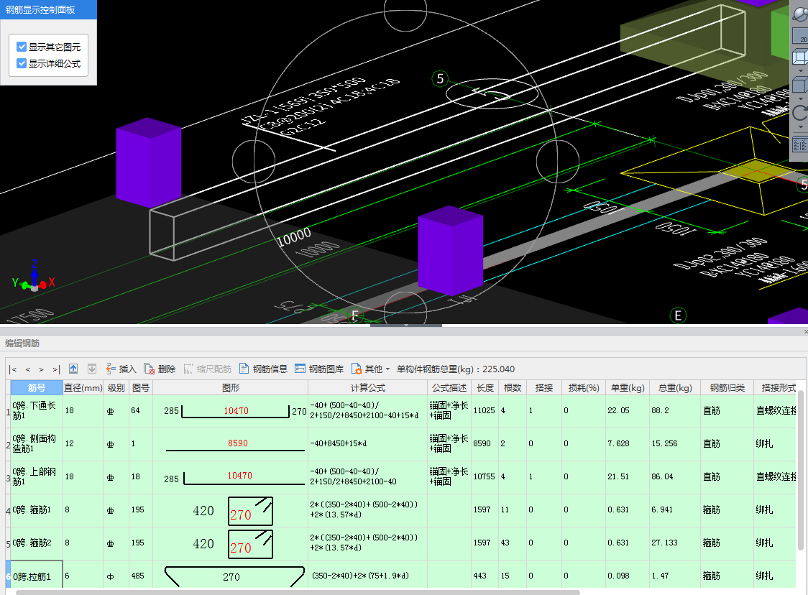
Task: Click the rotate view icon
Action: click(800, 113)
